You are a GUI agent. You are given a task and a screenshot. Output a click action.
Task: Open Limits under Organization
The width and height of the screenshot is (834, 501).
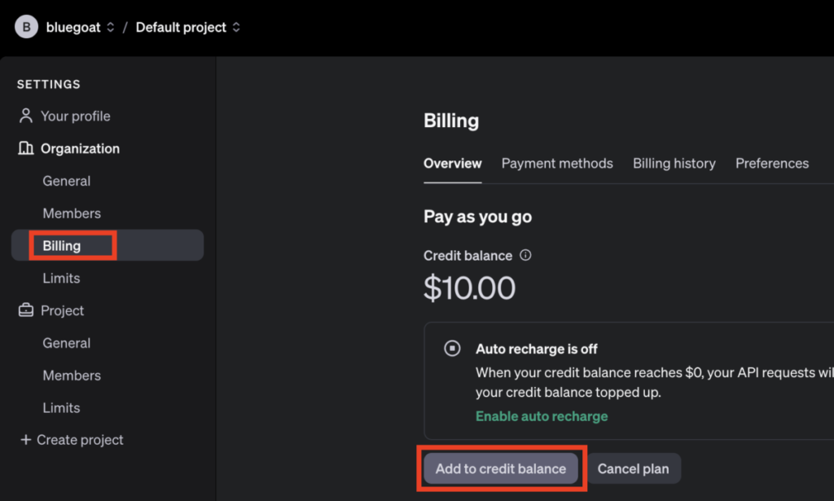[x=61, y=278]
